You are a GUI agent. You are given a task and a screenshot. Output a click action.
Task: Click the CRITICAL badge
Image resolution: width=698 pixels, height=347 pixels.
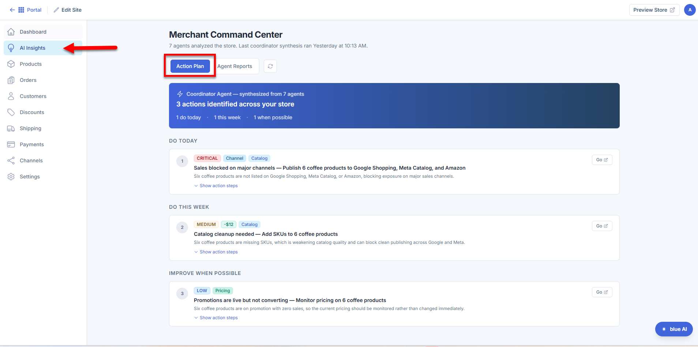(x=207, y=158)
